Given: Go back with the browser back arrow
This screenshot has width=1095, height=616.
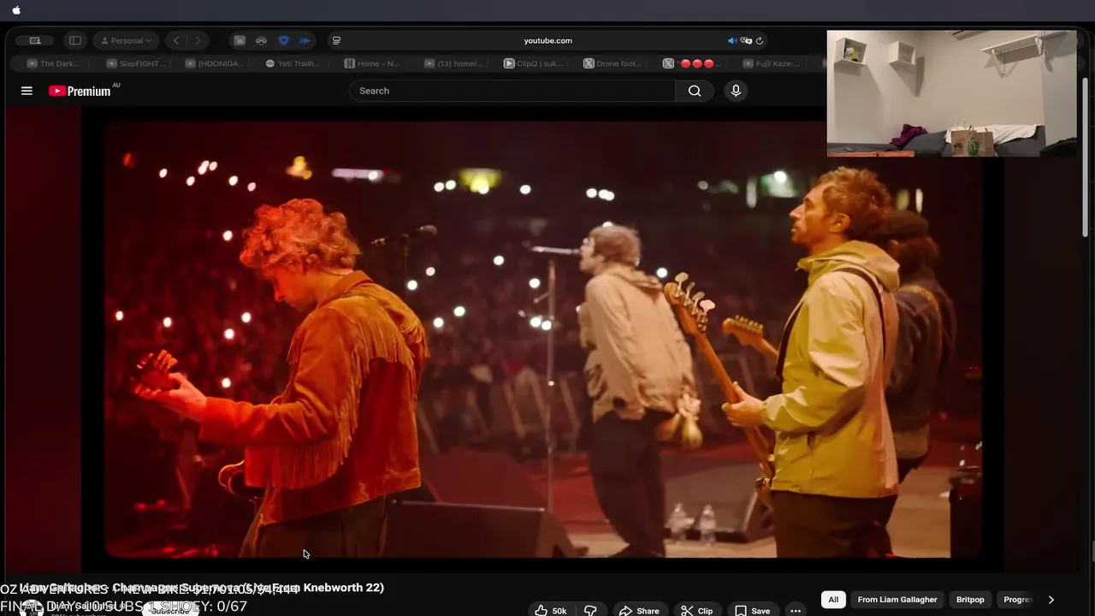Looking at the screenshot, I should 176,40.
